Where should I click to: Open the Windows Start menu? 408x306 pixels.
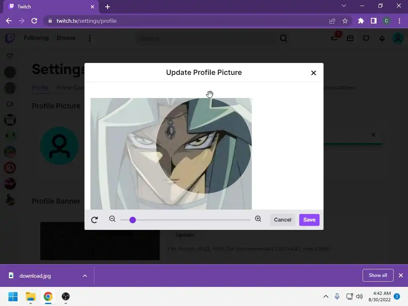pos(13,296)
